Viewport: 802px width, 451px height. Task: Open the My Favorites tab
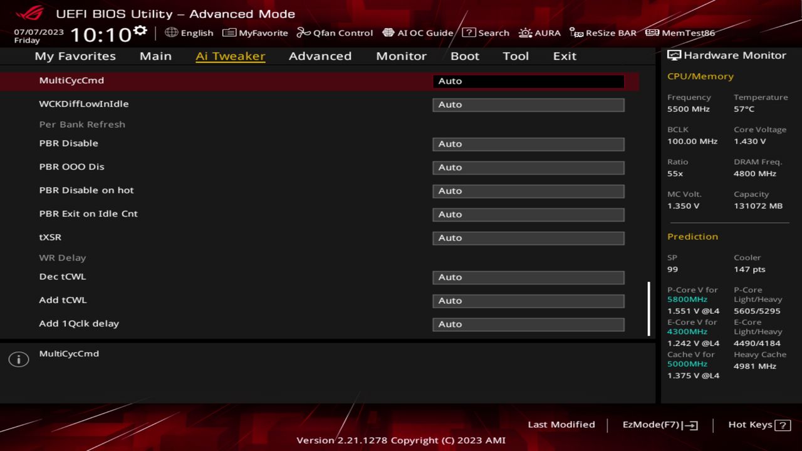75,56
